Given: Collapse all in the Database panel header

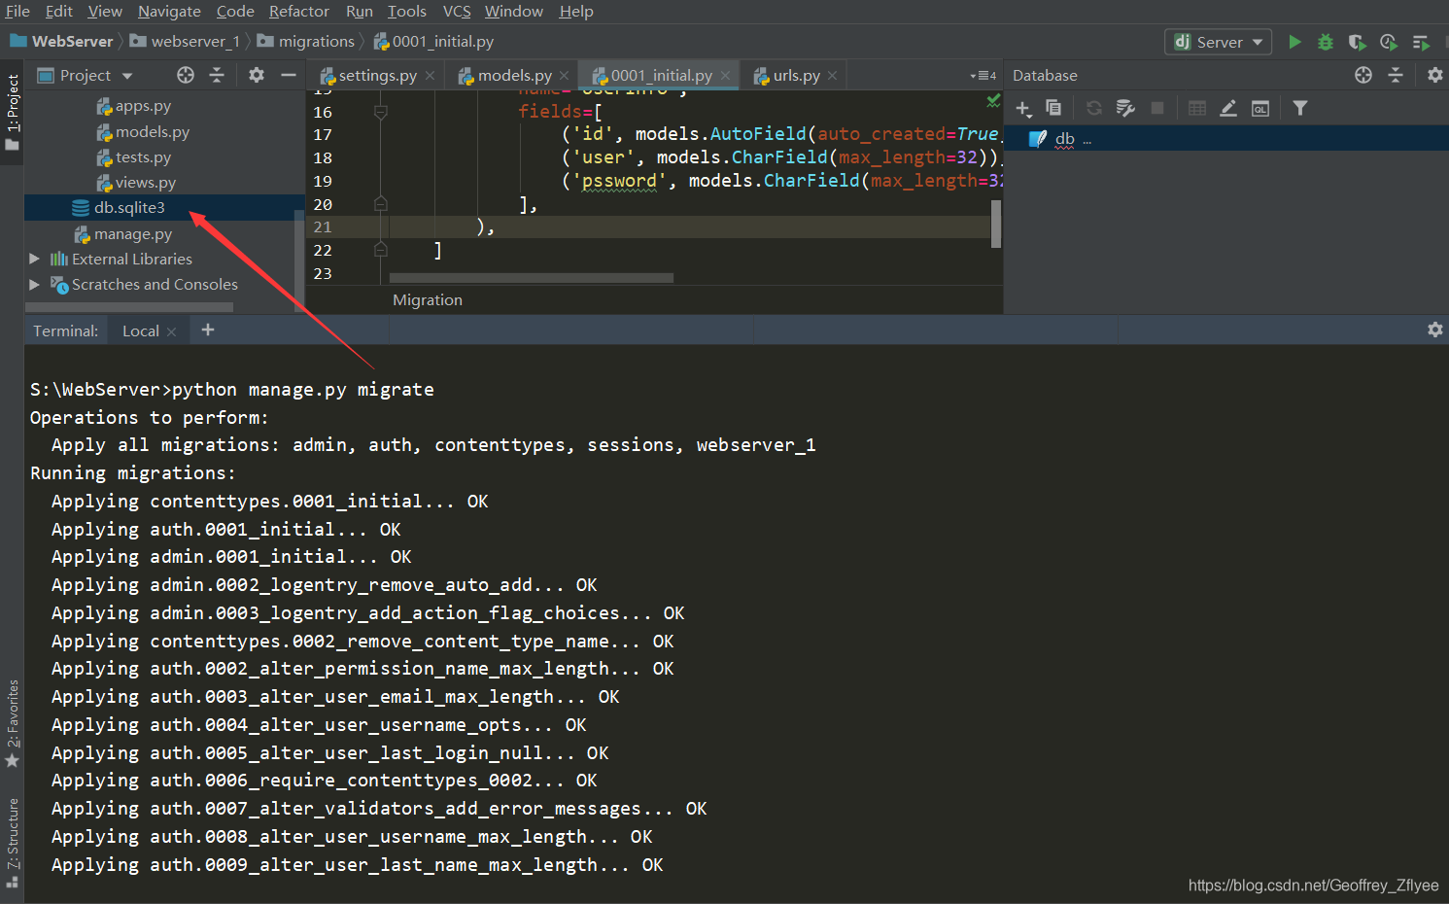Looking at the screenshot, I should (1396, 75).
